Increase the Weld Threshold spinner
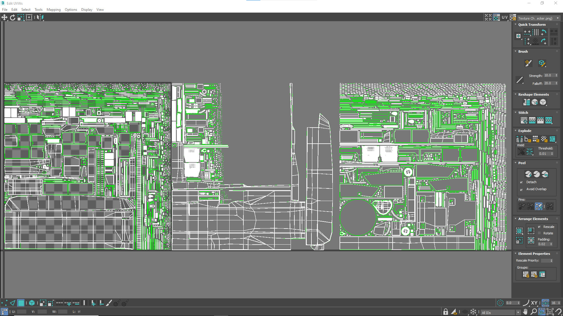The image size is (563, 316). pyautogui.click(x=552, y=152)
